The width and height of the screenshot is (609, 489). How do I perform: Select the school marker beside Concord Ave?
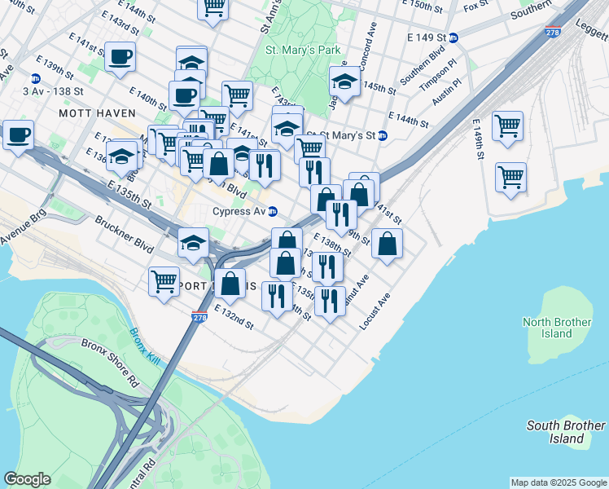click(x=345, y=82)
